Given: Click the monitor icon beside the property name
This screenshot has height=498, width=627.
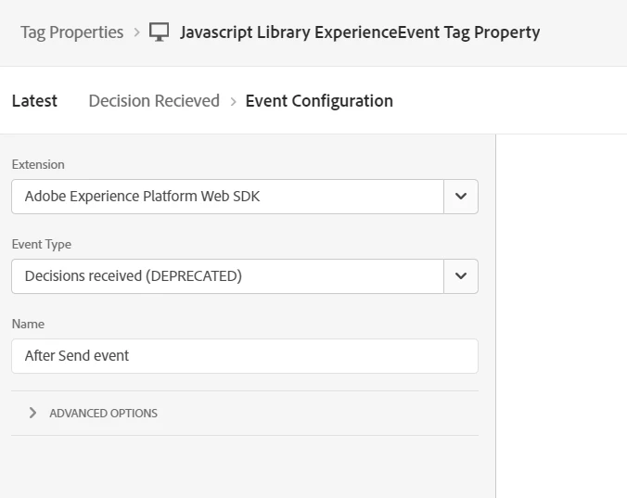Looking at the screenshot, I should (x=159, y=32).
